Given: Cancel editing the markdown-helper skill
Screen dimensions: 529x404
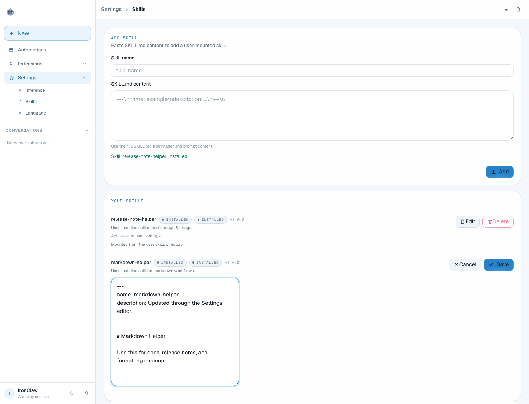Looking at the screenshot, I should [465, 265].
